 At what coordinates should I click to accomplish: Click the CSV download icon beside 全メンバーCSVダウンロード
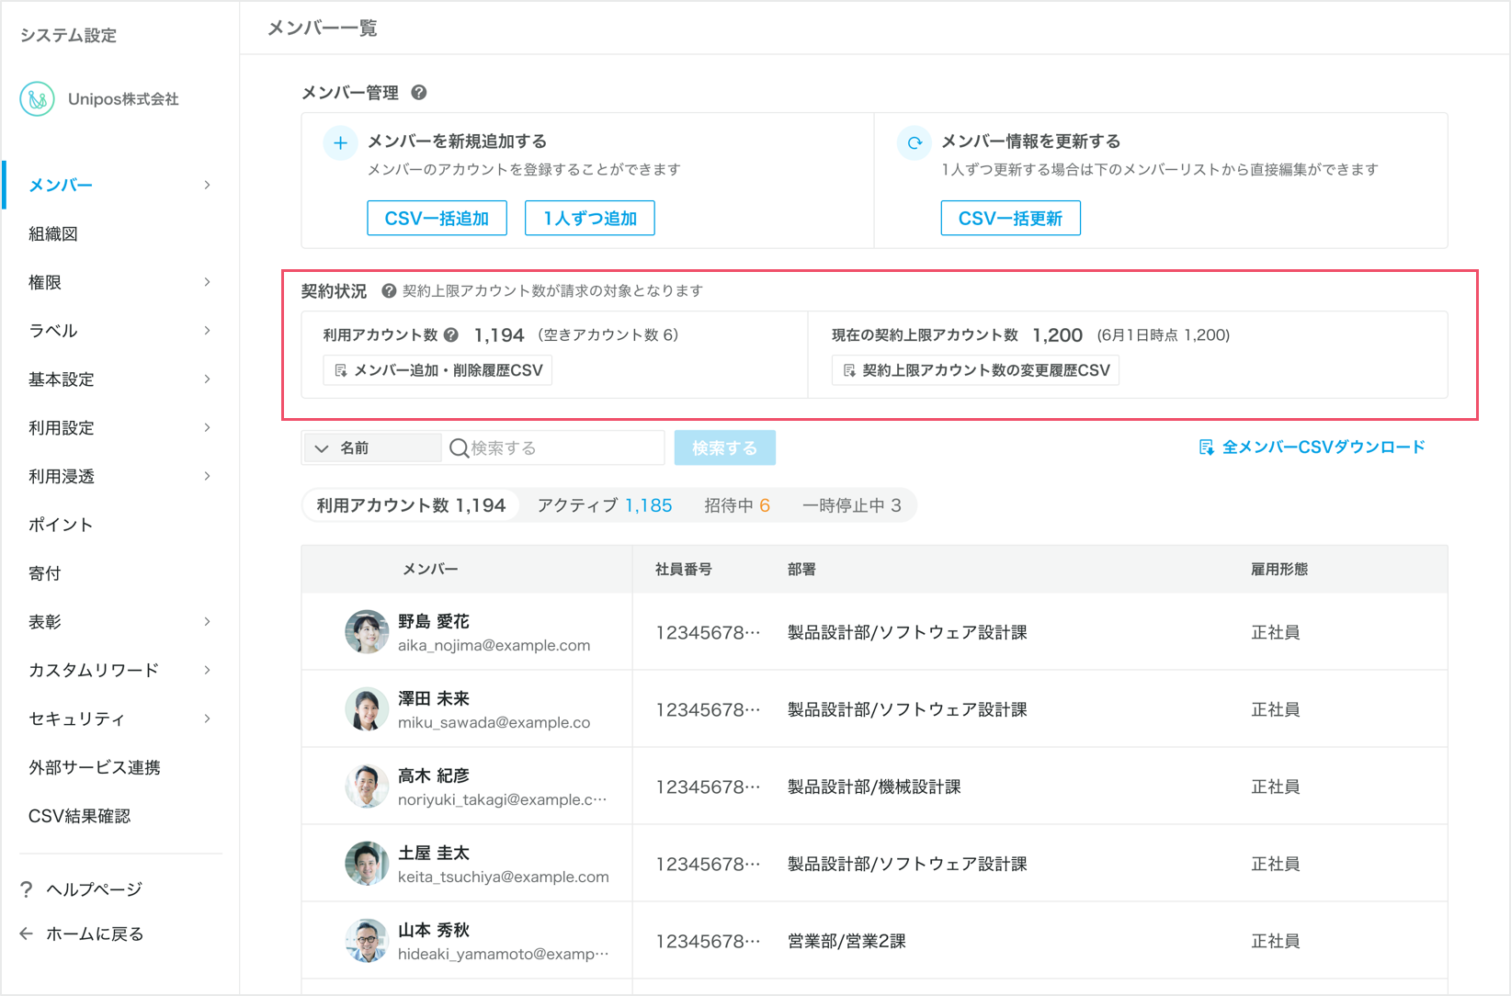pyautogui.click(x=1206, y=447)
